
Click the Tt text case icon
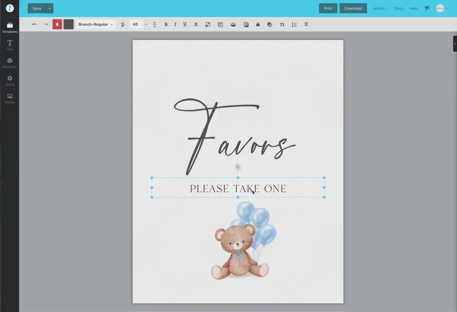pyautogui.click(x=282, y=24)
